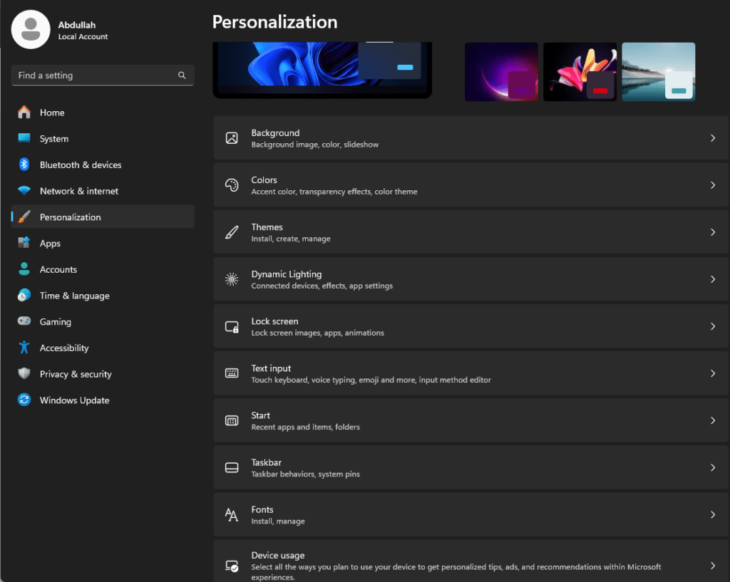Open Background image, color, slideshow settings

pyautogui.click(x=471, y=137)
